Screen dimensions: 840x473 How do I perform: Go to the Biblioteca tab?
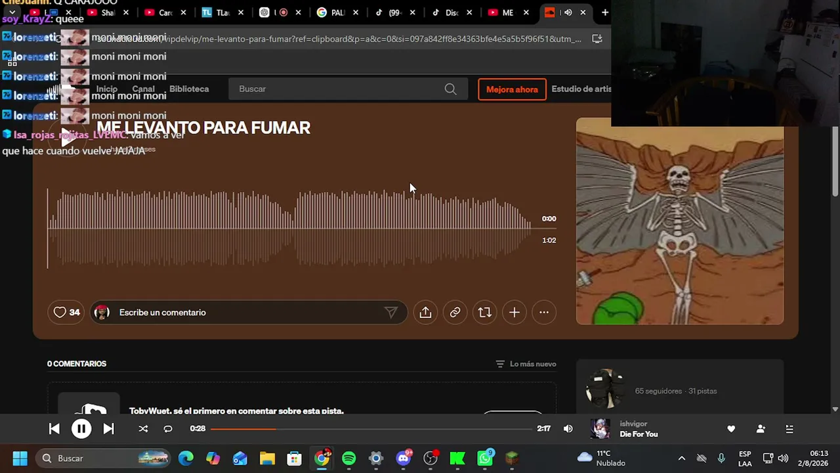coord(189,89)
